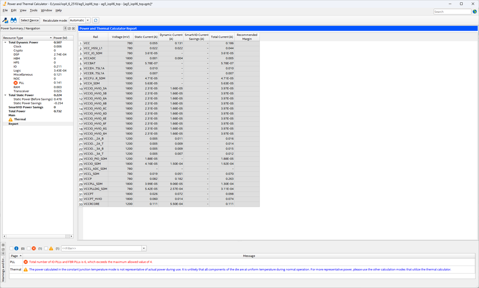Toggle the info messages checkbox
Screen dimensions: 479x288
pyautogui.click(x=12, y=248)
